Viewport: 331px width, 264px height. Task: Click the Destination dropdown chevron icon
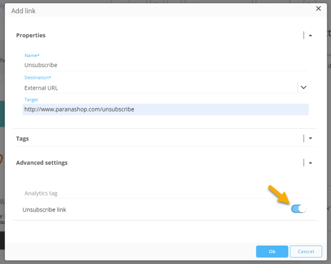pos(304,87)
